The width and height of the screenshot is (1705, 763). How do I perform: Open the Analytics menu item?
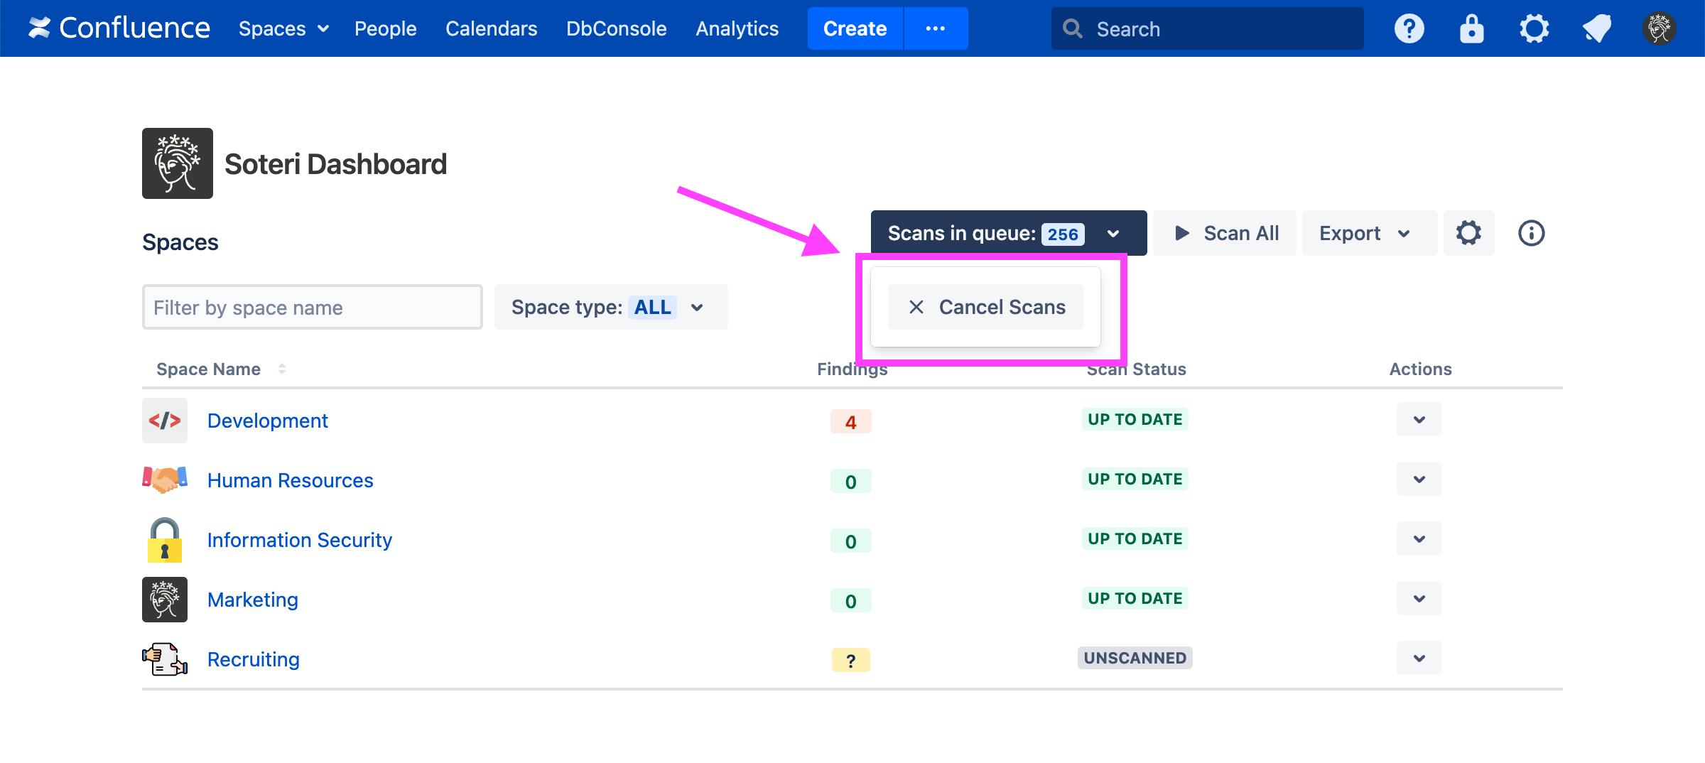tap(737, 29)
